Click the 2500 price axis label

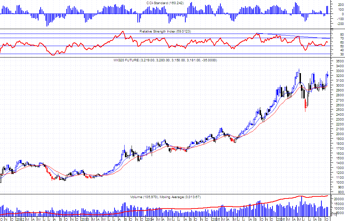coord(340,109)
